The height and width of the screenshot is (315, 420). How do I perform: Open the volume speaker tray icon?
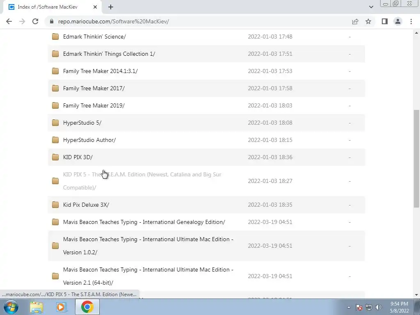(379, 307)
